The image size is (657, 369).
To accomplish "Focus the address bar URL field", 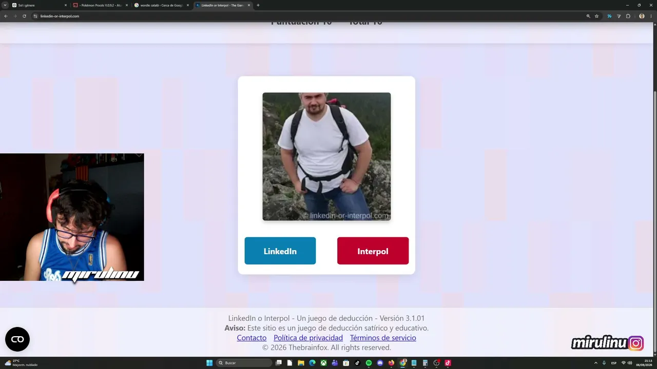I will pos(308,16).
